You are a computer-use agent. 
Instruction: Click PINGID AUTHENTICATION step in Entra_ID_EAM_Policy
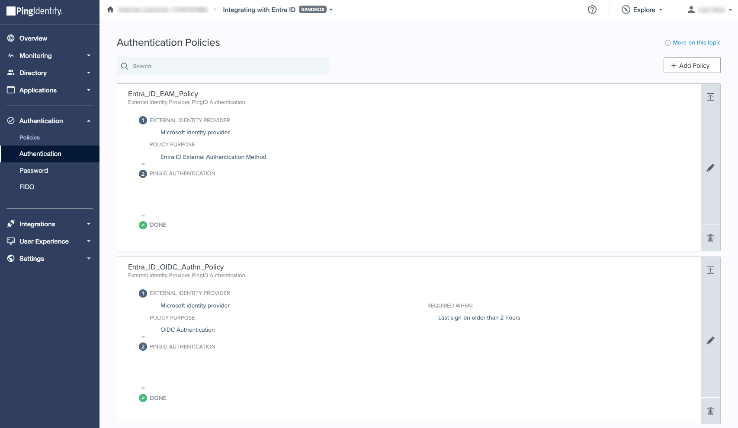point(182,174)
